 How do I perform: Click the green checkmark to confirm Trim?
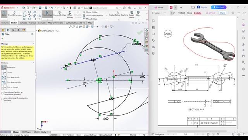(x=2, y=38)
